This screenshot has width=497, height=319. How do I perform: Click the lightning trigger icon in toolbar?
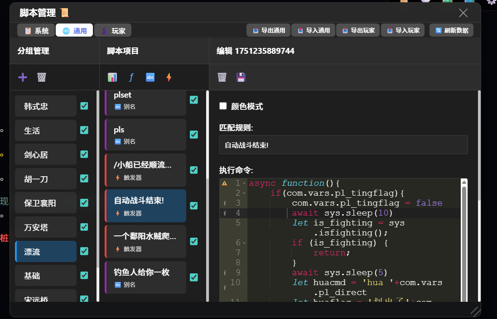pos(169,77)
